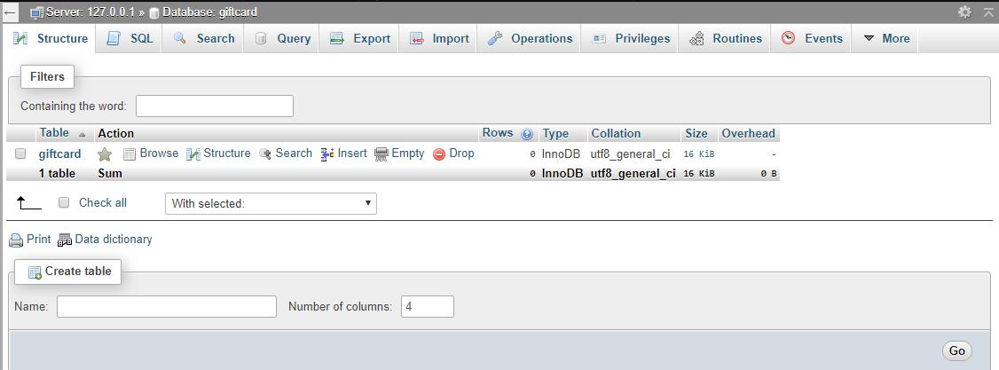
Task: Select the giftcard table checkbox
Action: tap(20, 154)
